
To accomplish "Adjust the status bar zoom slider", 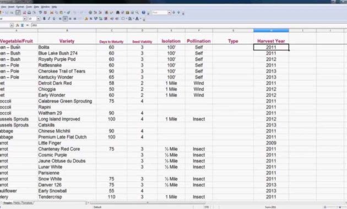I will [340, 207].
